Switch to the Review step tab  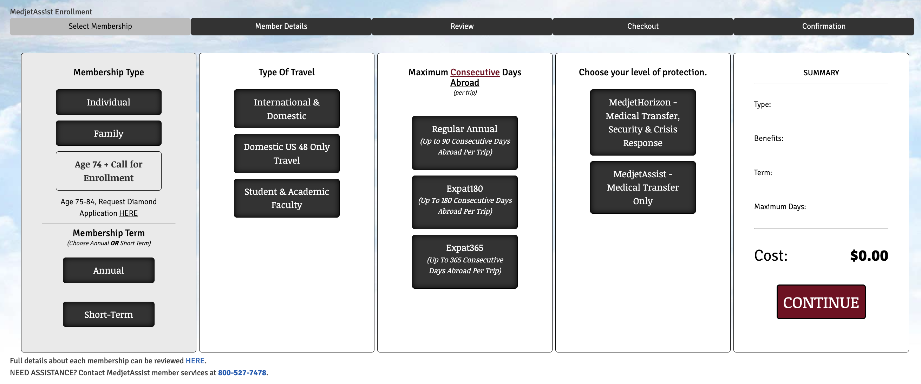click(x=462, y=26)
